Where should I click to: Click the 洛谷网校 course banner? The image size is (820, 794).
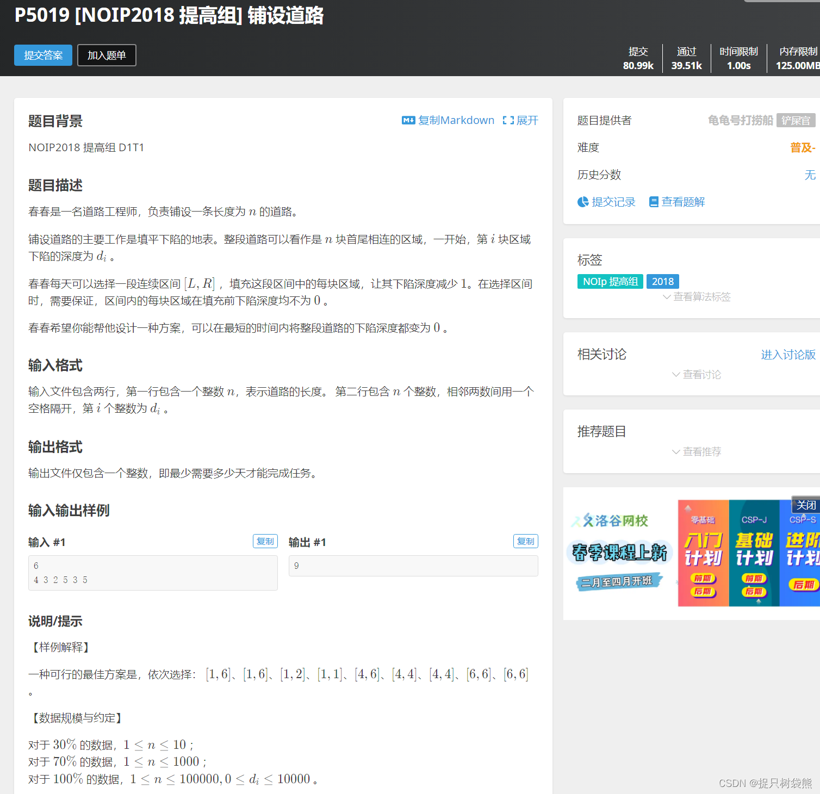(x=619, y=552)
